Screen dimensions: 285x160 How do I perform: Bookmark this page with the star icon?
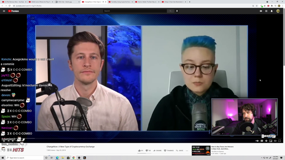(256, 6)
